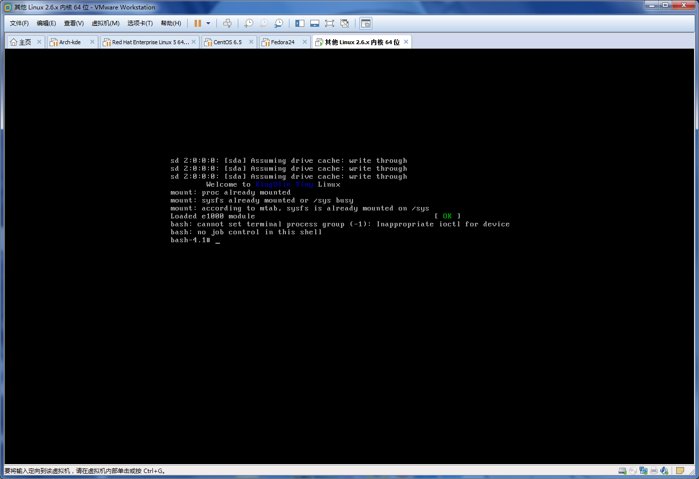
Task: Open the 虚拟机(M) menu
Action: (106, 23)
